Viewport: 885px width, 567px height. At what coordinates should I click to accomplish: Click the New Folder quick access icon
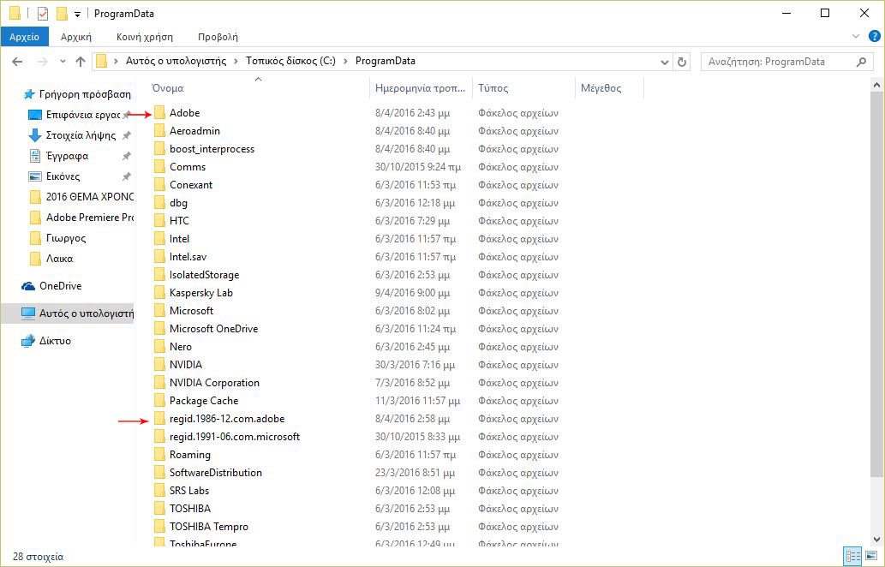tap(62, 13)
